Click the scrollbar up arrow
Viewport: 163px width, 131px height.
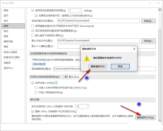tap(160, 10)
